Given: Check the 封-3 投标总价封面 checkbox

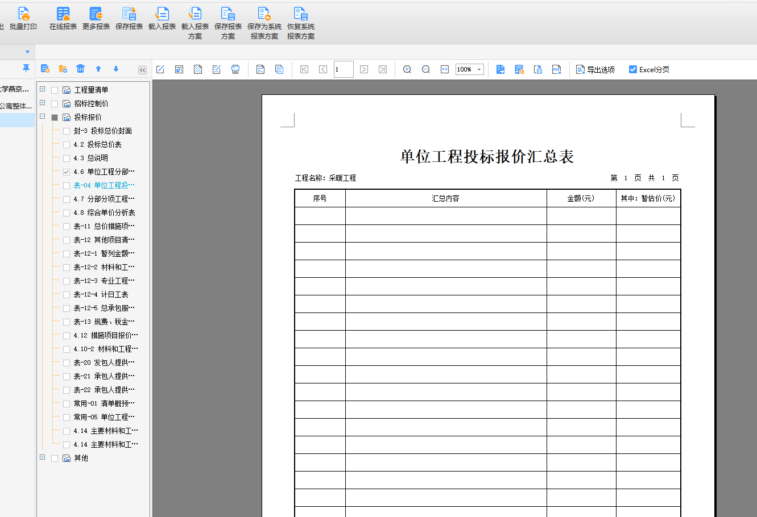Looking at the screenshot, I should 67,131.
